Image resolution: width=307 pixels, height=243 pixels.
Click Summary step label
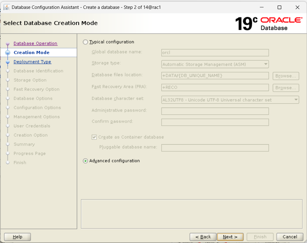24,145
